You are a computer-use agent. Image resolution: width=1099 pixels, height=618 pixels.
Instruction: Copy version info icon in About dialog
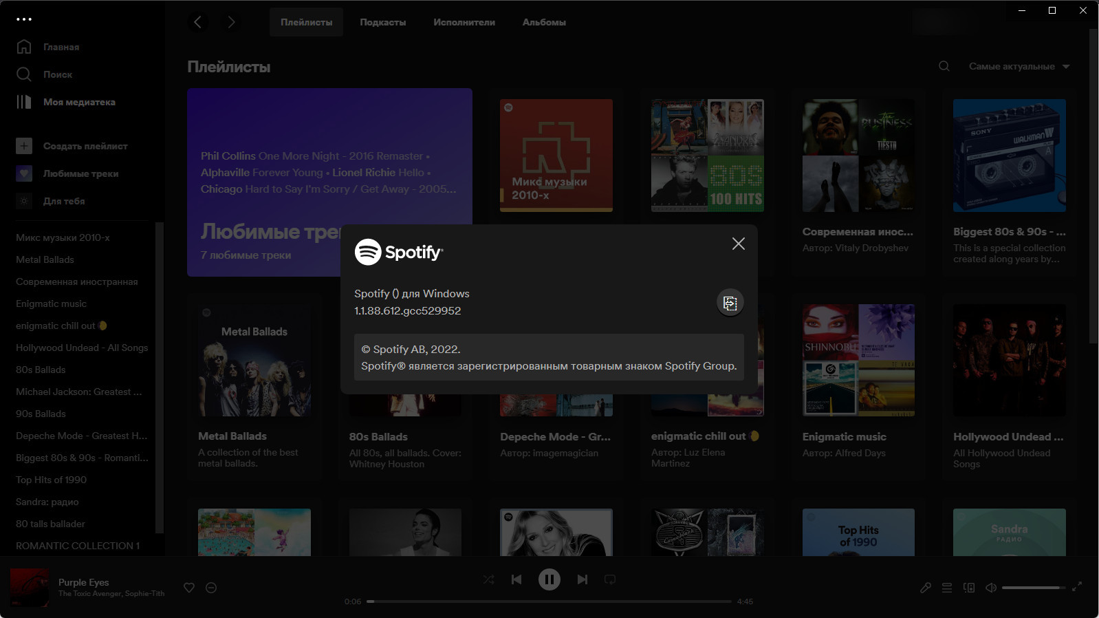click(x=730, y=303)
